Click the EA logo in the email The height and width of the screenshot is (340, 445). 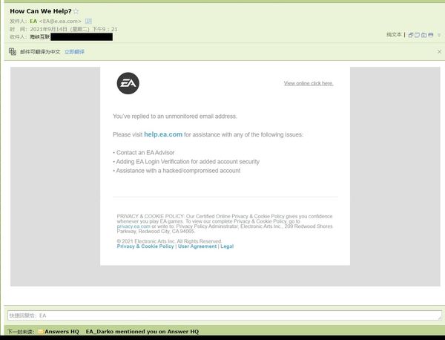coord(128,83)
